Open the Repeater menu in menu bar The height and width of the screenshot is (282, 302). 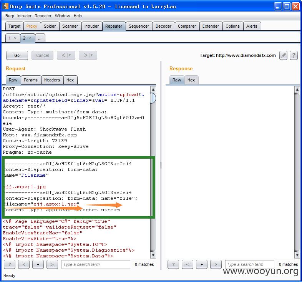coord(43,16)
